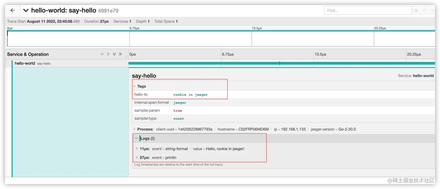440x189 pixels.
Task: Click the column resize handle next to Service & Operation
Action: click(126, 57)
